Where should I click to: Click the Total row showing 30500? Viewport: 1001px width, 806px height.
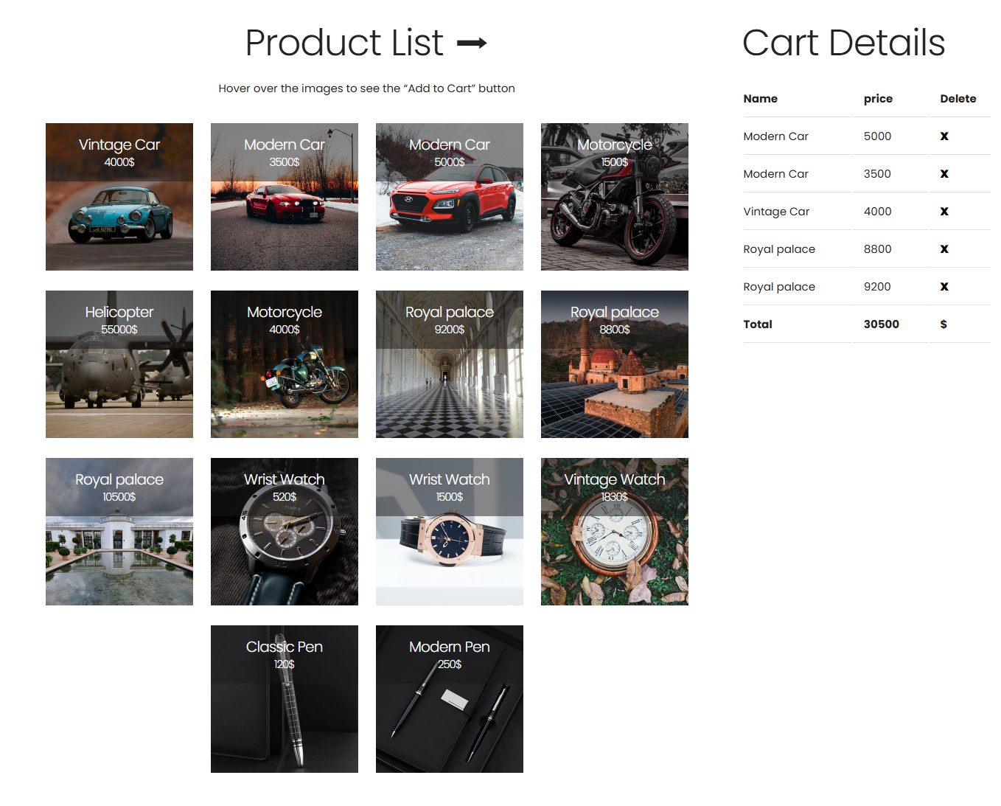pyautogui.click(x=881, y=324)
